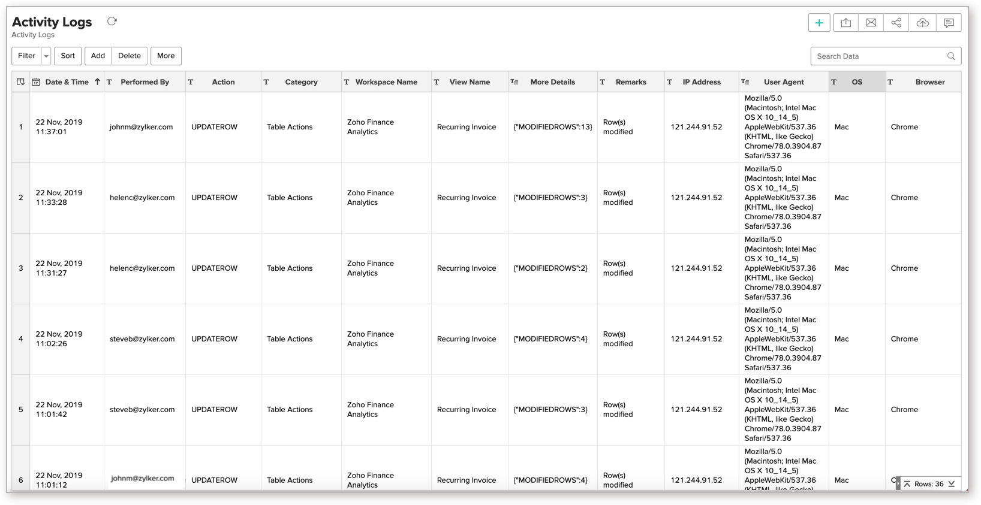Viewport: 981px width, 505px height.
Task: Click into the Search Data field
Action: pos(877,56)
